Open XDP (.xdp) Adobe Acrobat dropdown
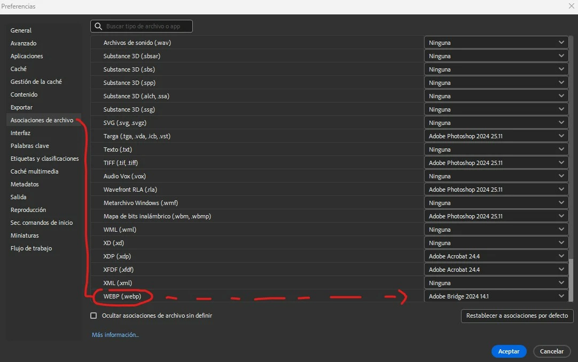The image size is (578, 362). [x=496, y=256]
